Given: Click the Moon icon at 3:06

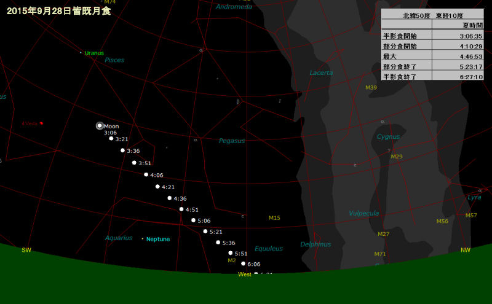Looking at the screenshot, I should (100, 126).
